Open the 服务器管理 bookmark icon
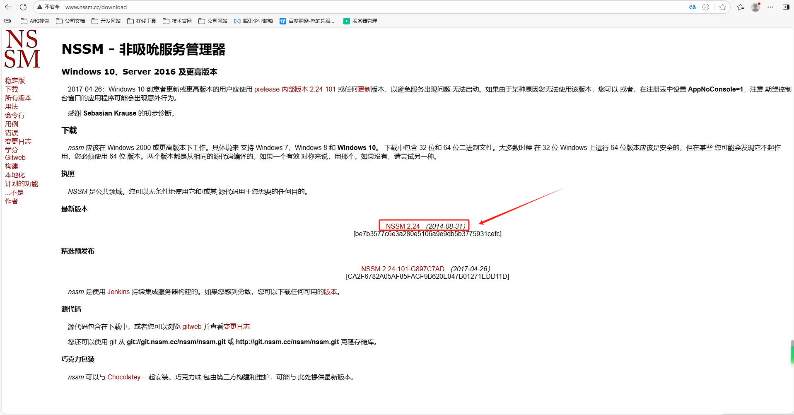This screenshot has height=415, width=794. point(346,21)
